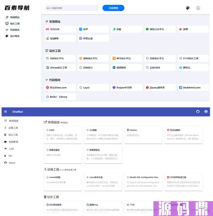Open the 云优CMS link card
213x216 pixels.
point(160,67)
